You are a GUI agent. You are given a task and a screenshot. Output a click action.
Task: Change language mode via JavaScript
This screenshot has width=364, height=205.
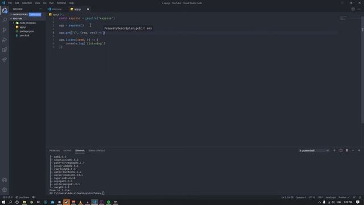pyautogui.click(x=330, y=198)
